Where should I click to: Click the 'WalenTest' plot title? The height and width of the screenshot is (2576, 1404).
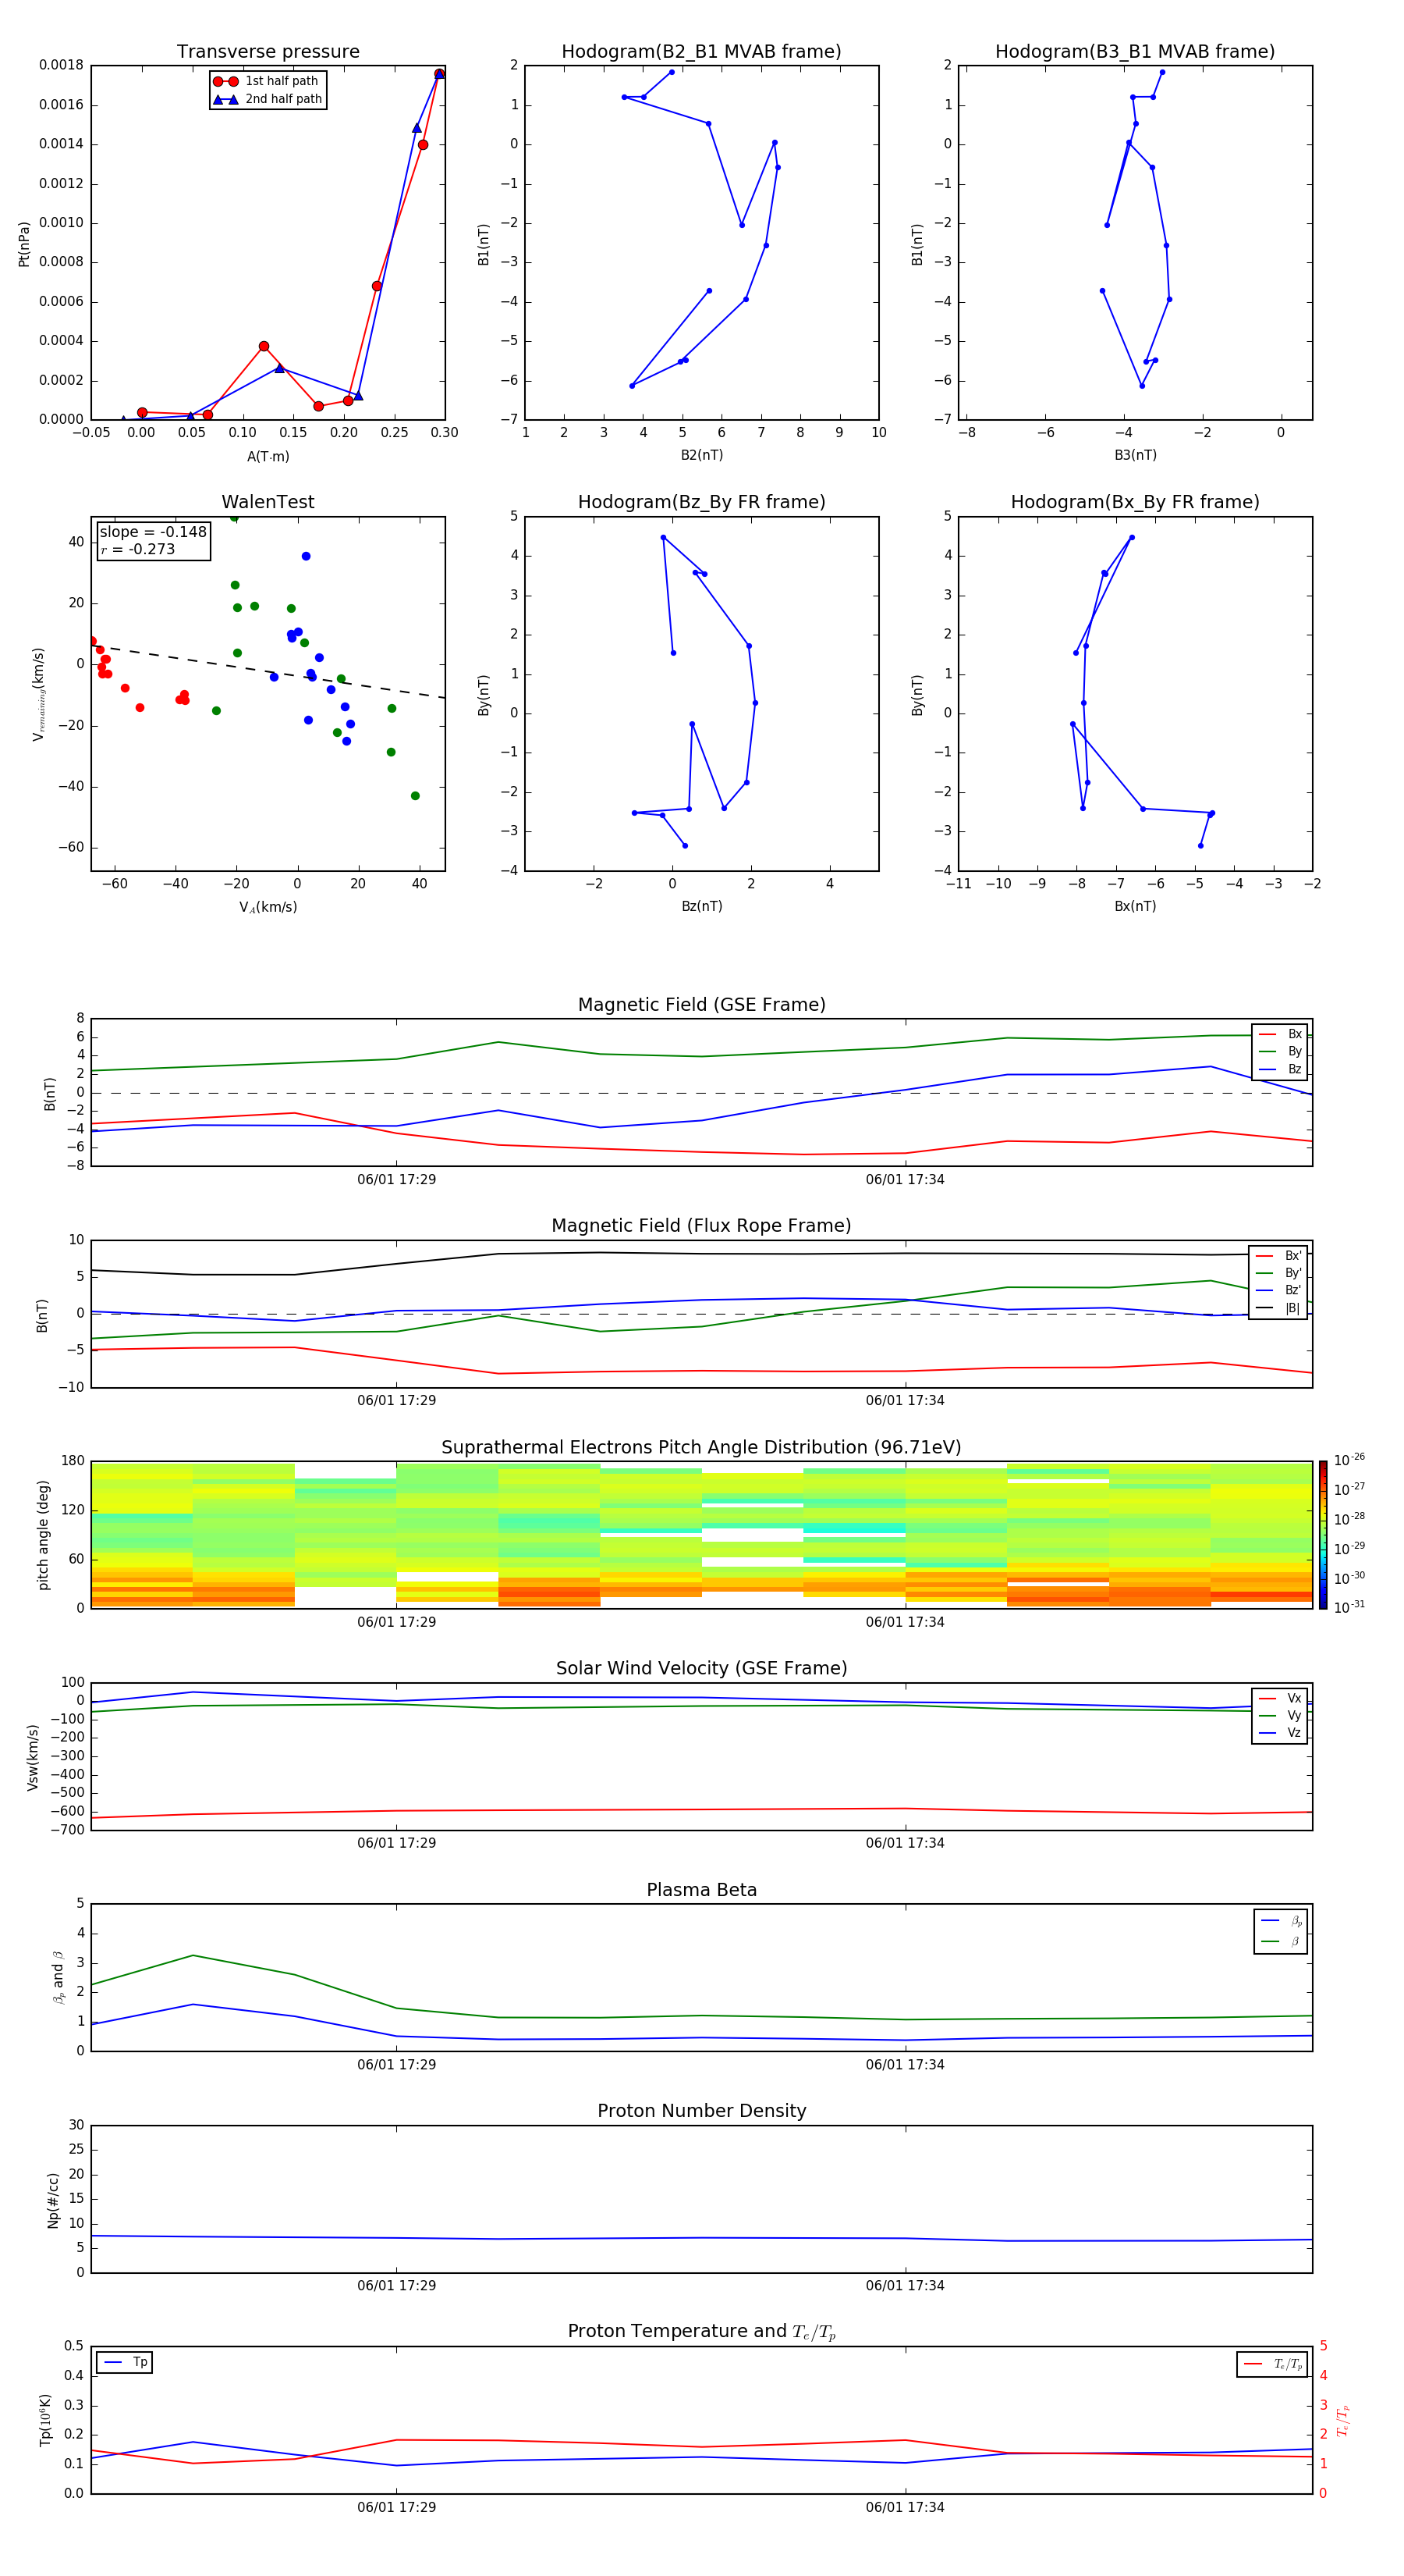tap(268, 502)
